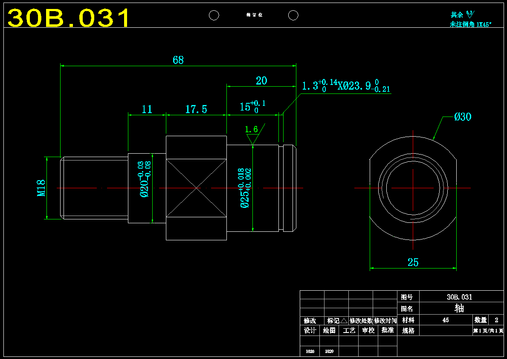Select the overall length dimension 68
This screenshot has width=507, height=359.
[178, 60]
